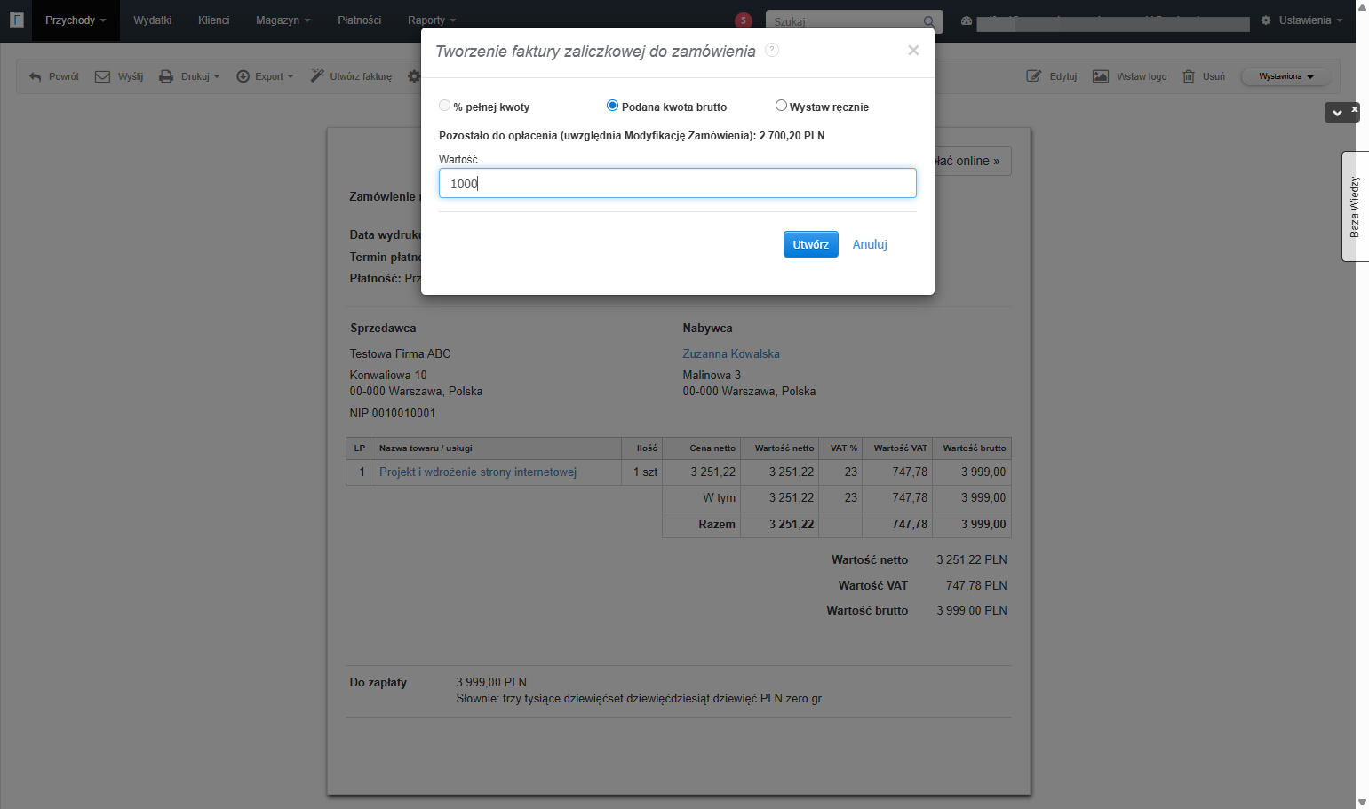
Task: Open the Export dropdown
Action: (265, 76)
